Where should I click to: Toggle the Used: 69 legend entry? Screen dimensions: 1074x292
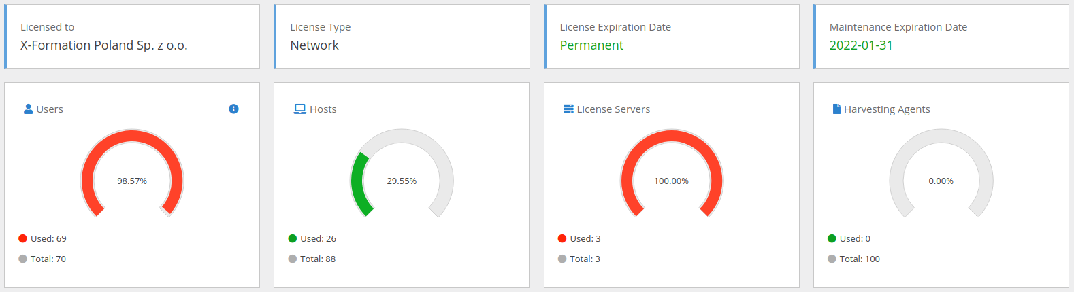[42, 238]
